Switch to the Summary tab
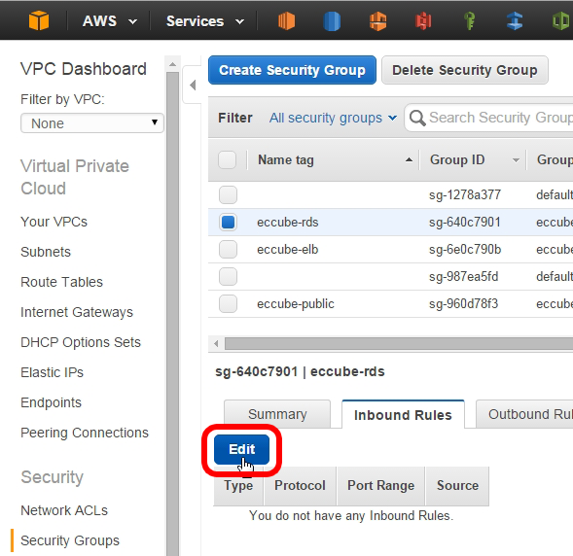 pyautogui.click(x=277, y=414)
